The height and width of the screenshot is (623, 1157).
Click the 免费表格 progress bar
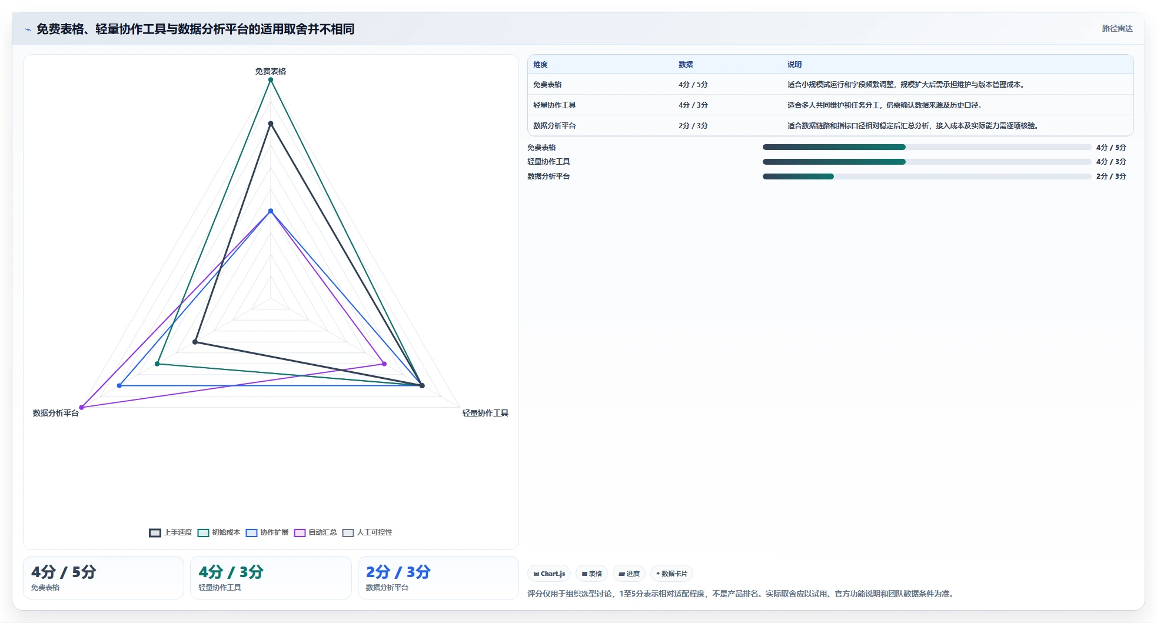927,147
